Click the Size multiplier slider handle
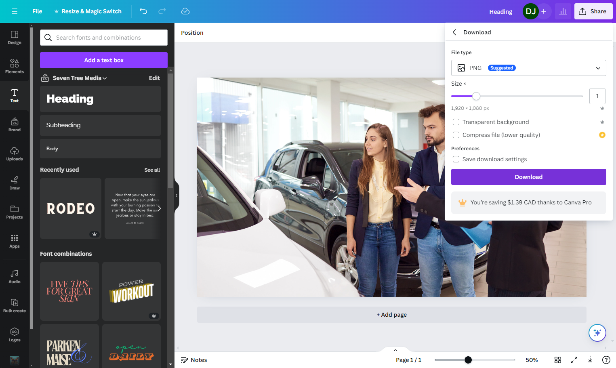Image resolution: width=616 pixels, height=368 pixels. tap(476, 96)
